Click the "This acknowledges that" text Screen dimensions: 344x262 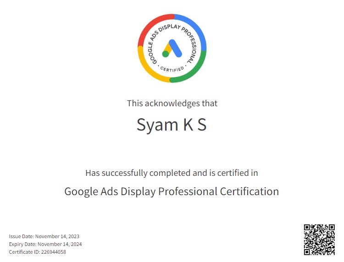pos(172,103)
